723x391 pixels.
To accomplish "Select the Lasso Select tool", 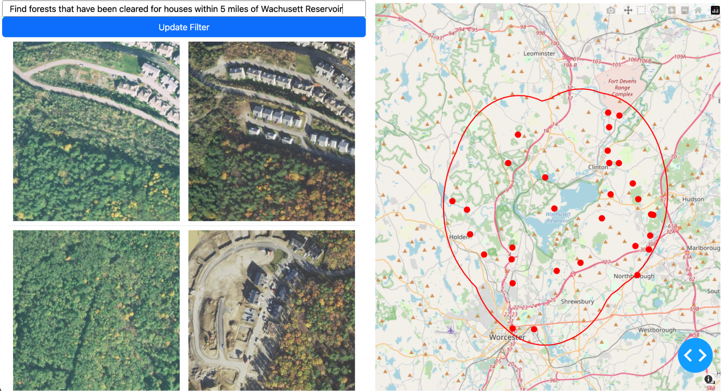I will pyautogui.click(x=654, y=10).
